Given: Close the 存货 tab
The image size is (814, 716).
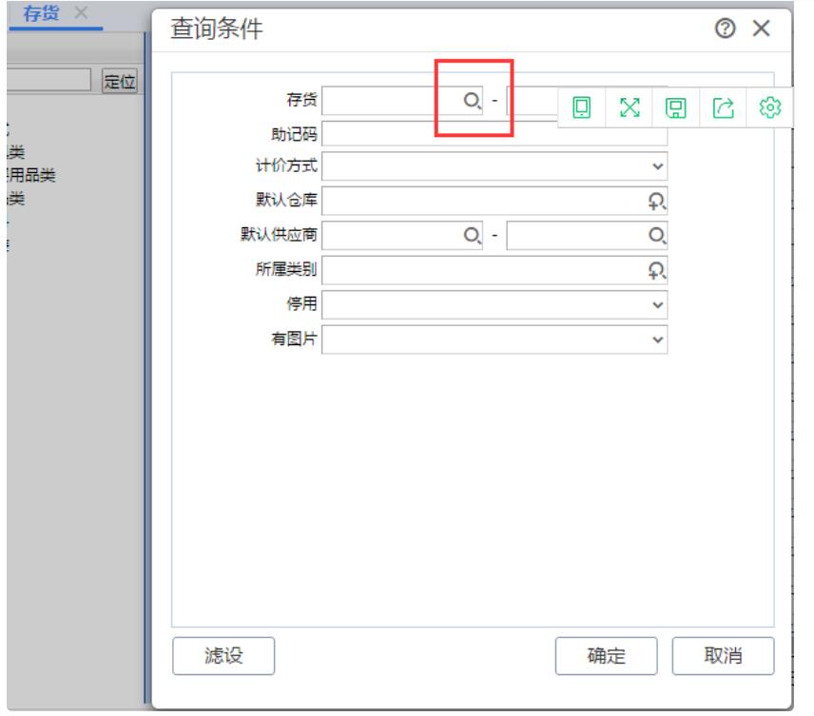Looking at the screenshot, I should [82, 12].
